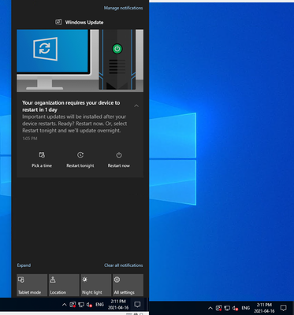Click the 1:05 PM notification timestamp
This screenshot has width=294, height=315.
pos(30,139)
